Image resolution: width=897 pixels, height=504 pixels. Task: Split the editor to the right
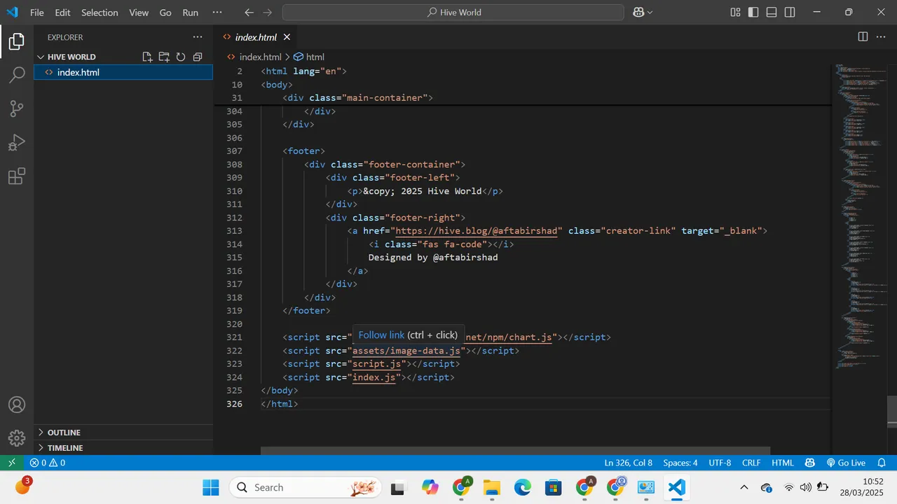(863, 37)
